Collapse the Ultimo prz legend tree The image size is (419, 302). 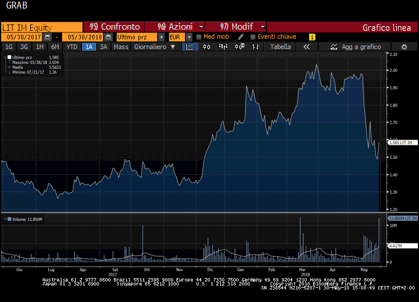pyautogui.click(x=5, y=58)
